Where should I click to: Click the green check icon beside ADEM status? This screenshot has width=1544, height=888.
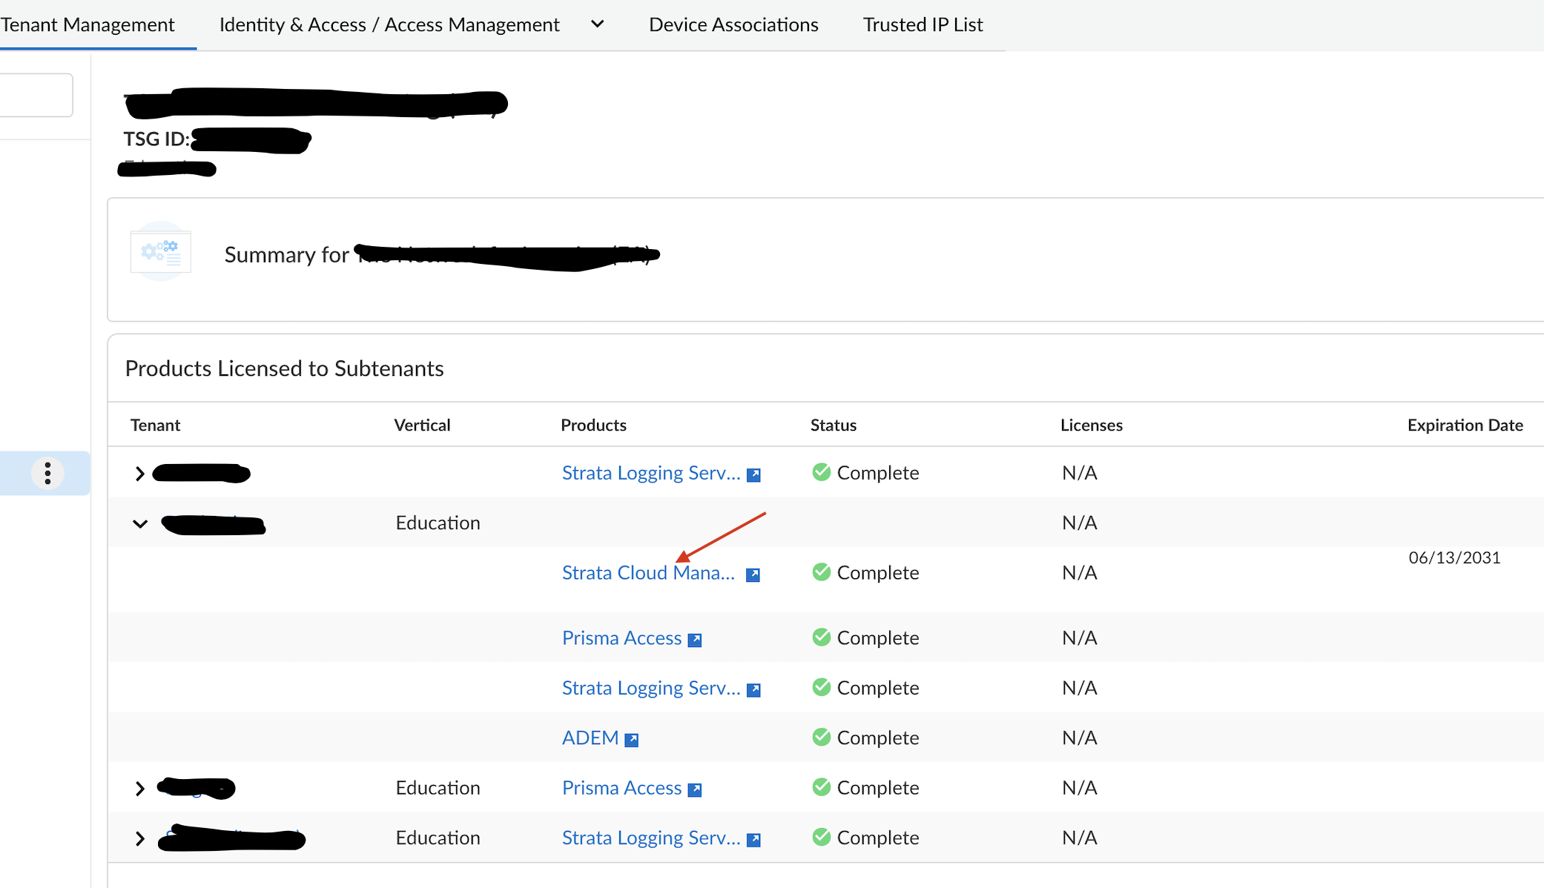pos(821,737)
